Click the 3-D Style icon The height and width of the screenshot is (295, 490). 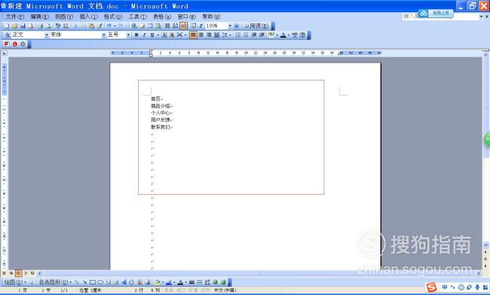coord(223,282)
